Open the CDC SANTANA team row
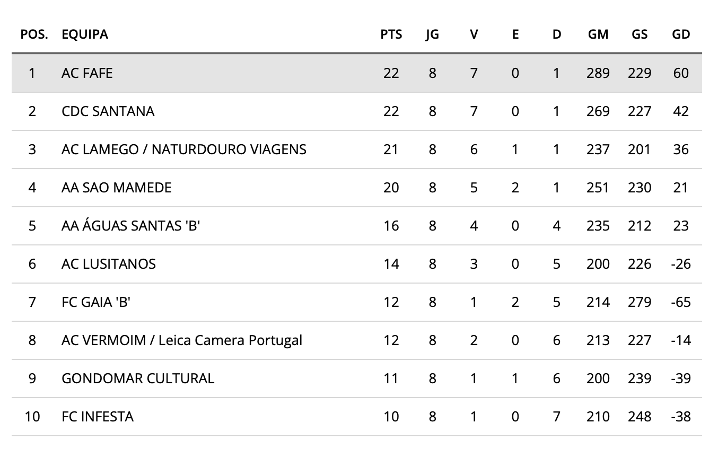 coord(108,111)
